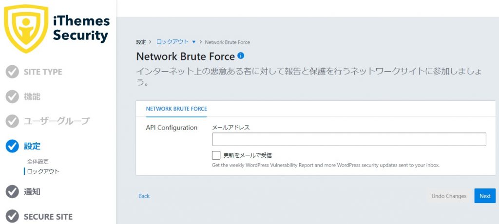Expand the ロックアウト breadcrumb dropdown arrow
The image size is (499, 224).
click(x=194, y=42)
